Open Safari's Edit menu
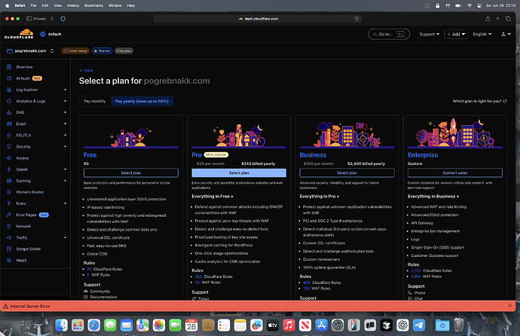 click(45, 5)
